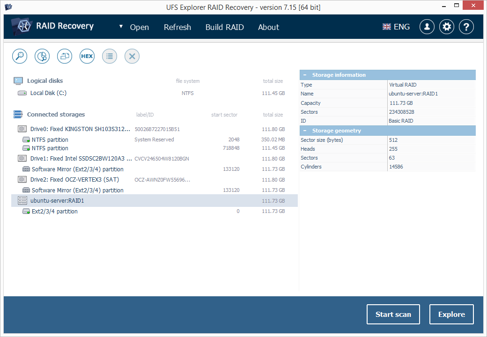Click the Capacity value 111.73 GB
487x337 pixels.
pyautogui.click(x=401, y=103)
